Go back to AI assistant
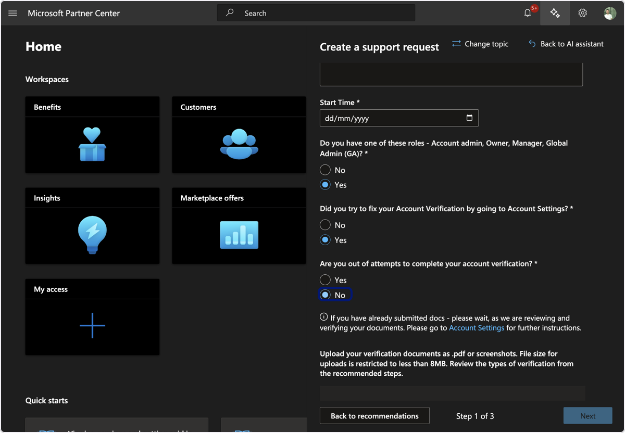 566,44
